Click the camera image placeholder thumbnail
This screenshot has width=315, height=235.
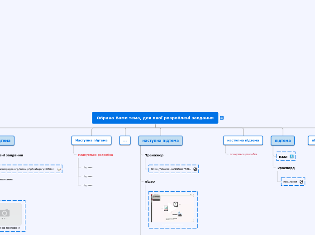[x=10, y=214]
